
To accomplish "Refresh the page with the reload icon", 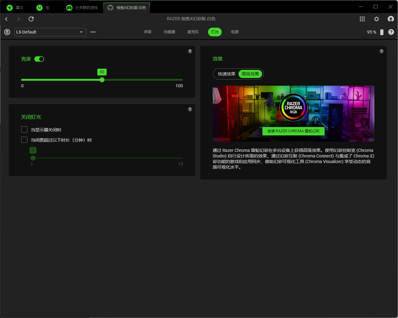I will (x=31, y=19).
